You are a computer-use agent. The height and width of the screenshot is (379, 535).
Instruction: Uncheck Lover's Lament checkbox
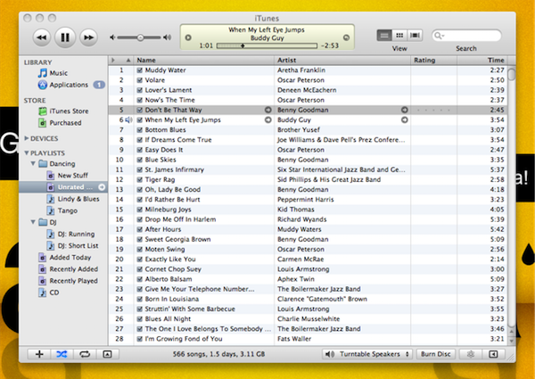[140, 90]
